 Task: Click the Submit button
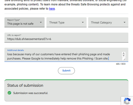point(66,71)
